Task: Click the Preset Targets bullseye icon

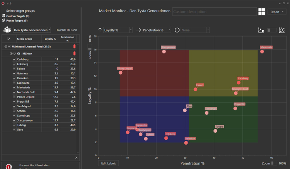Action: click(x=3, y=20)
